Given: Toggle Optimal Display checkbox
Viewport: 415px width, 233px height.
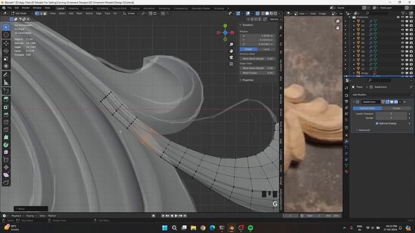Looking at the screenshot, I should pyautogui.click(x=377, y=124).
